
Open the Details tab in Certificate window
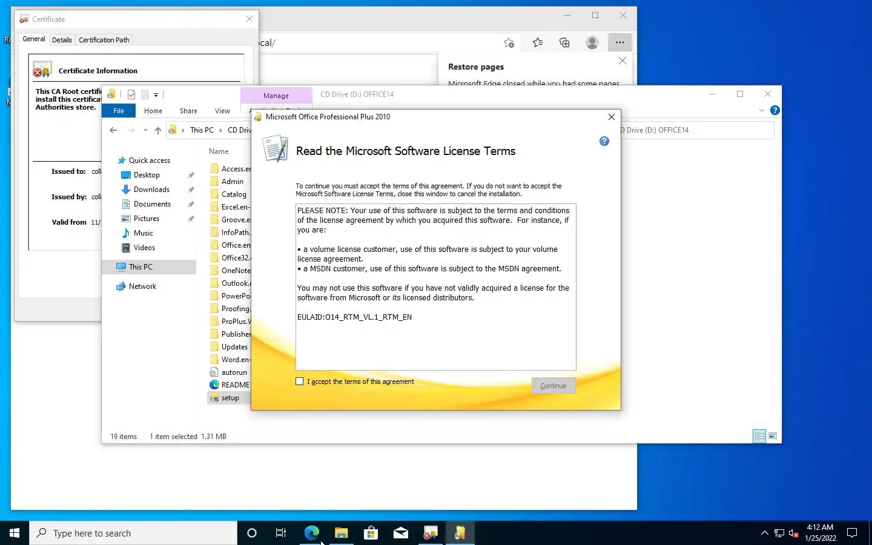point(62,40)
